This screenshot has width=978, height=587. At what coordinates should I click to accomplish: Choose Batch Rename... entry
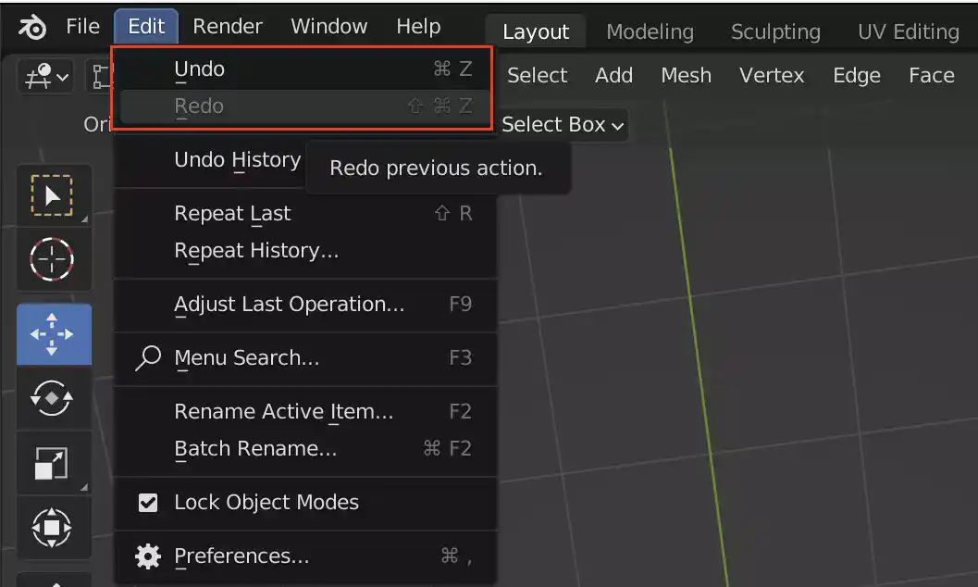[305, 449]
